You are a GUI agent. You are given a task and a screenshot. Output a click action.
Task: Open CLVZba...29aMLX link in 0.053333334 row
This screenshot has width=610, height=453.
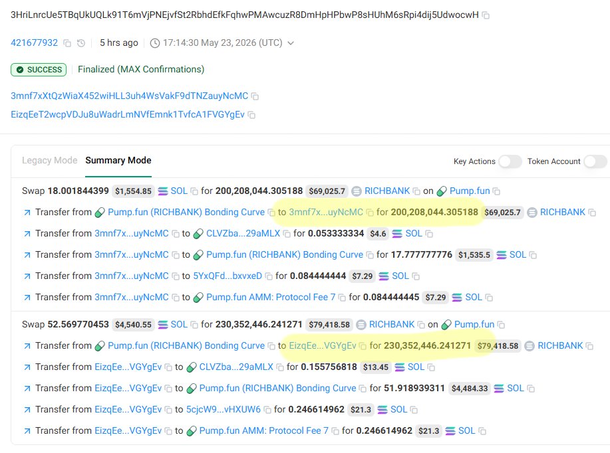tap(243, 234)
